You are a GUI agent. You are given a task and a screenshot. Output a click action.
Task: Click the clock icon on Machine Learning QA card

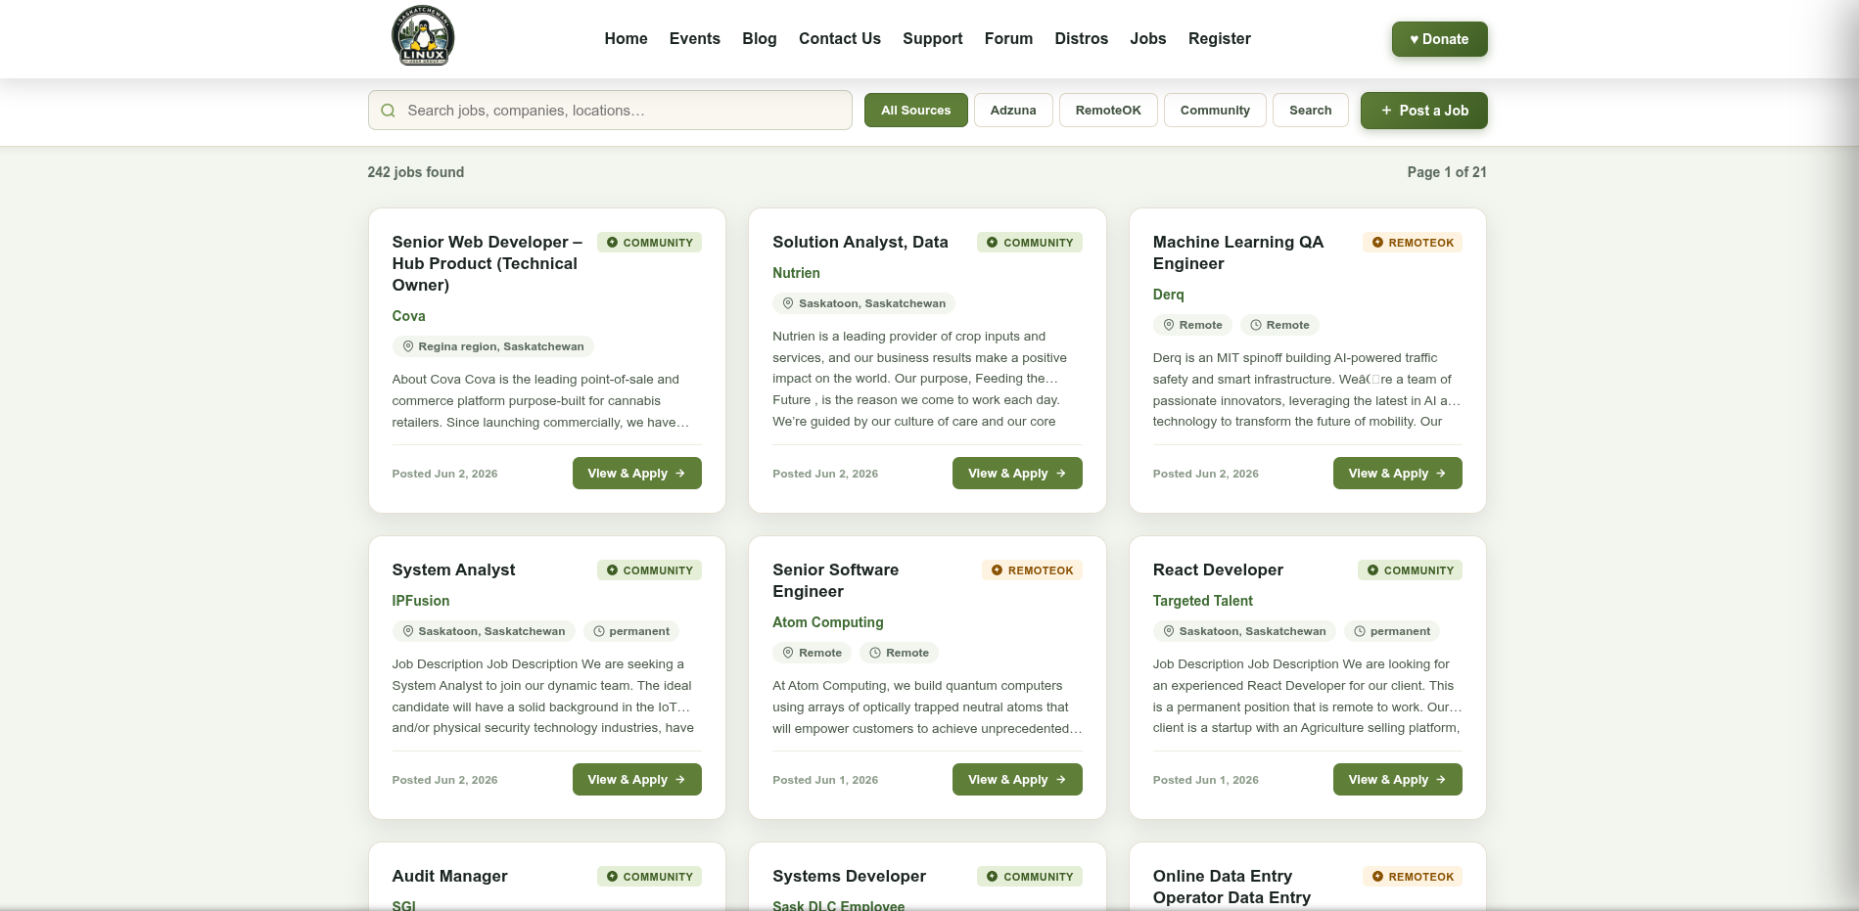[x=1256, y=325]
